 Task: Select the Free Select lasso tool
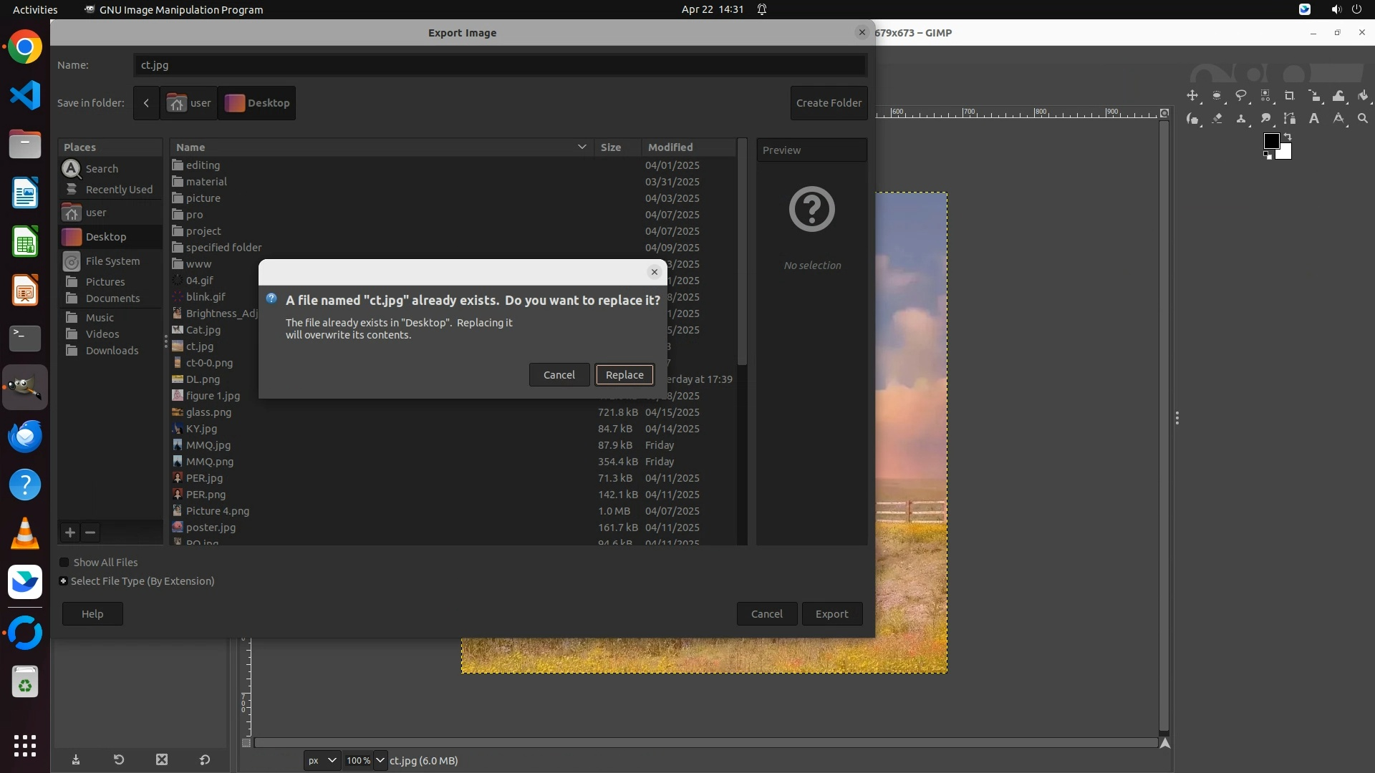[1241, 96]
